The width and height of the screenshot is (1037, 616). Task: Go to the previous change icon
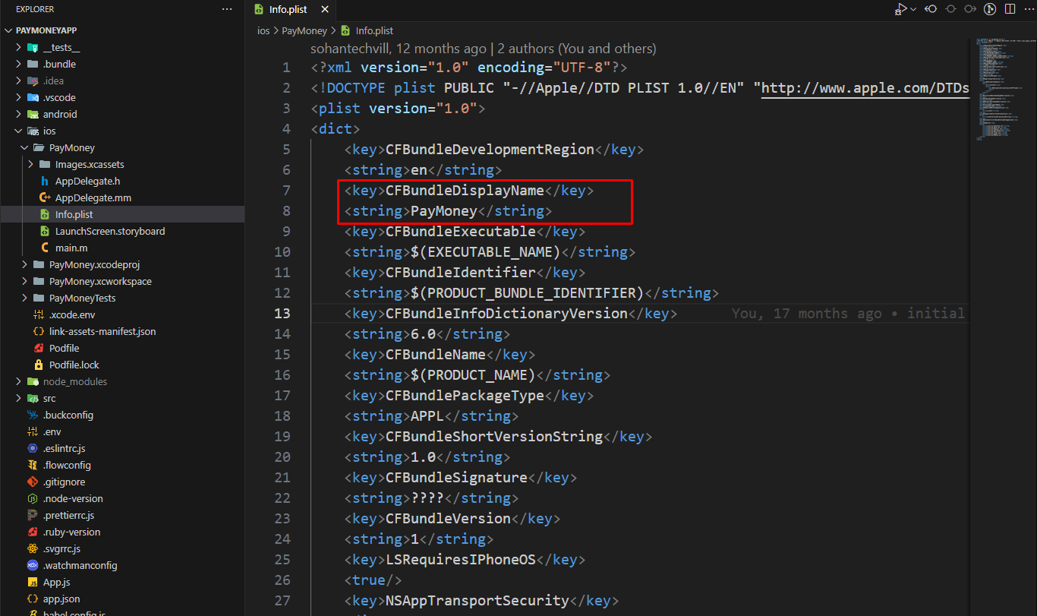pyautogui.click(x=931, y=9)
